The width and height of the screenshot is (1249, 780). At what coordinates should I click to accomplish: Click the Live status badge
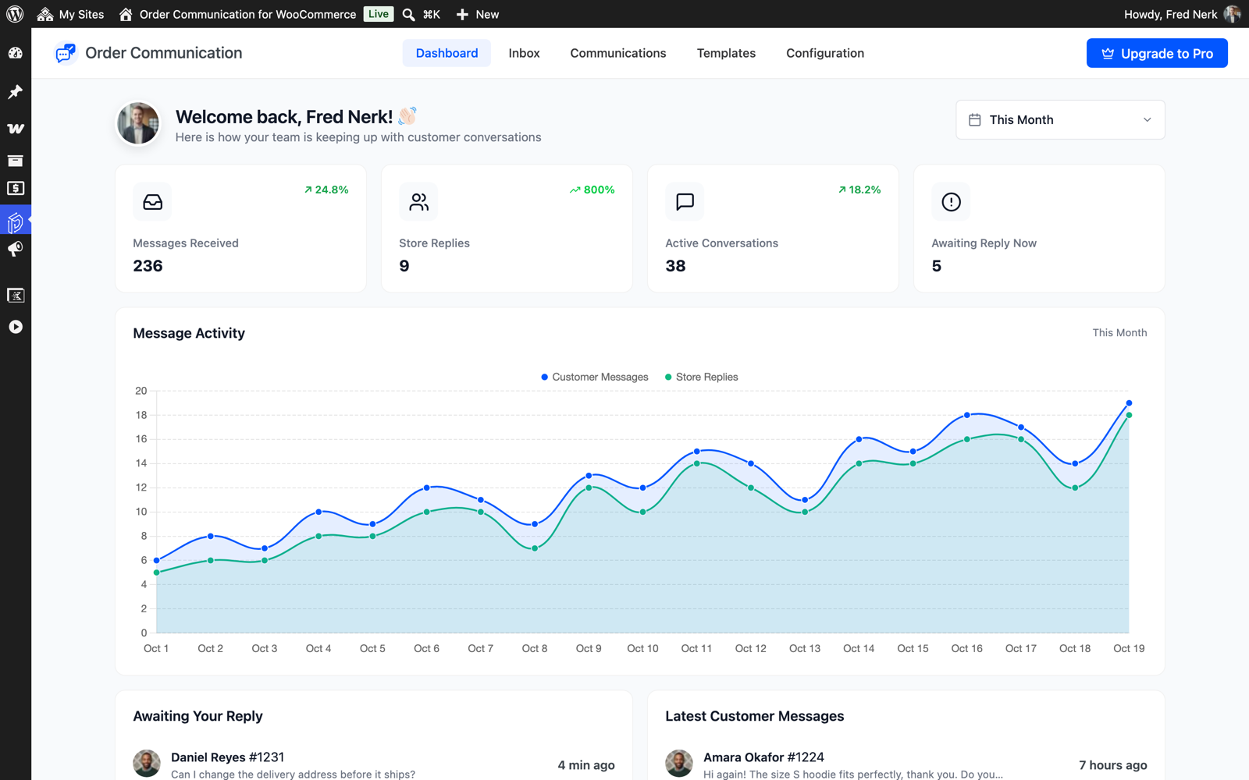point(379,14)
